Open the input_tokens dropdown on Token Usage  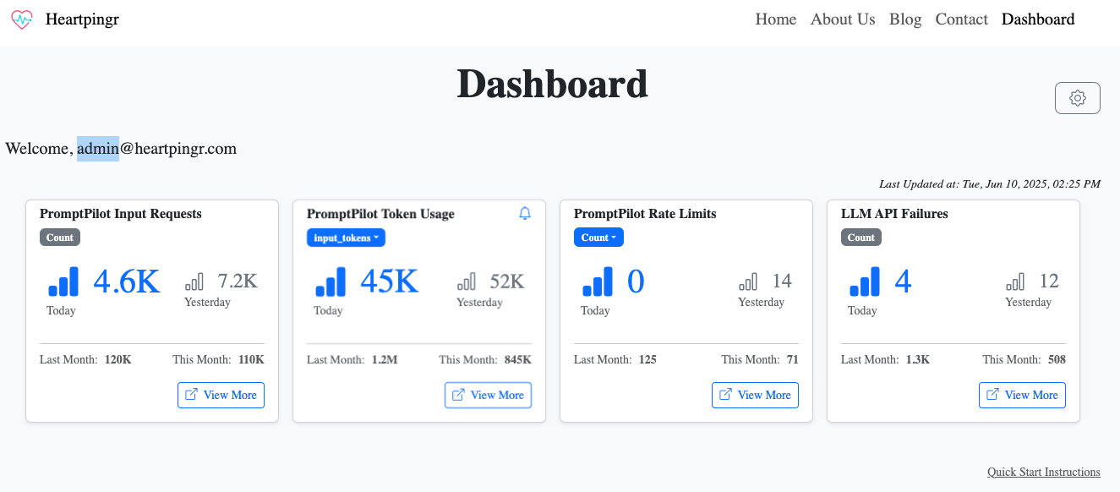pos(346,238)
